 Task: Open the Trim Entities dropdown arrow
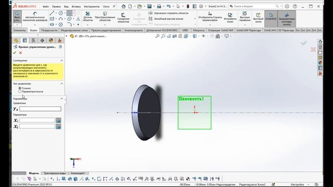coord(88,25)
